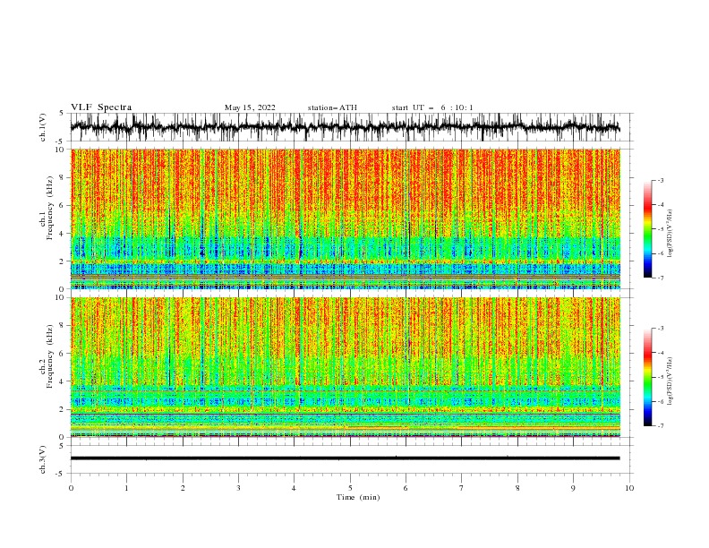Click time axis tick label '0'
This screenshot has width=709, height=548.
tap(71, 488)
